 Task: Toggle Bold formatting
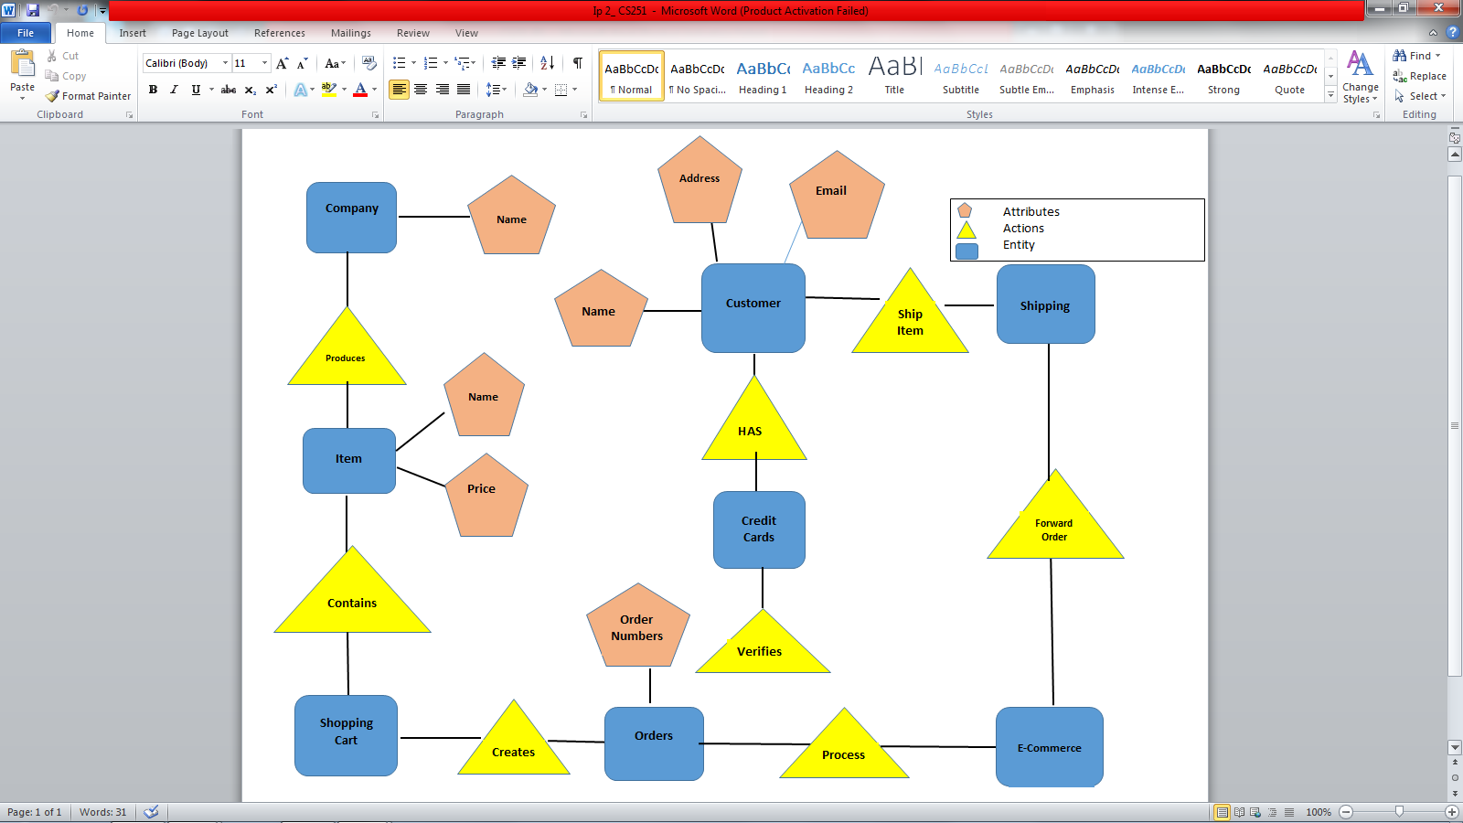[x=153, y=90]
